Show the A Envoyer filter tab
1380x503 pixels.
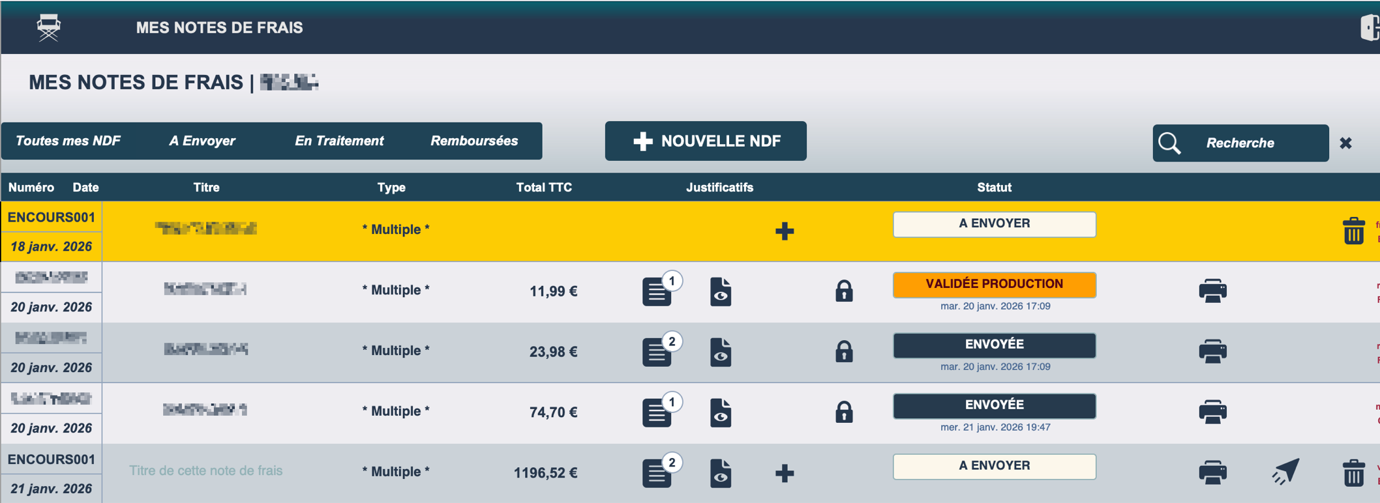coord(202,141)
